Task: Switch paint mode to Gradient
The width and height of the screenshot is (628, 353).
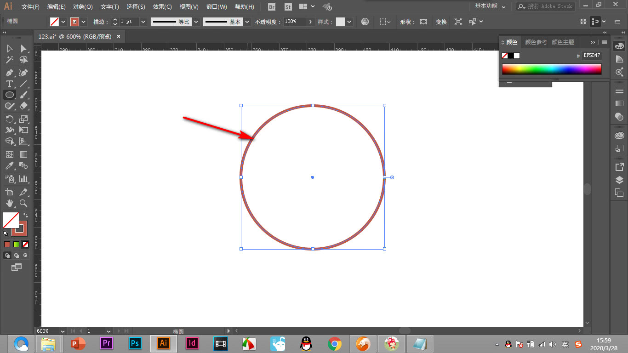Action: [x=16, y=245]
